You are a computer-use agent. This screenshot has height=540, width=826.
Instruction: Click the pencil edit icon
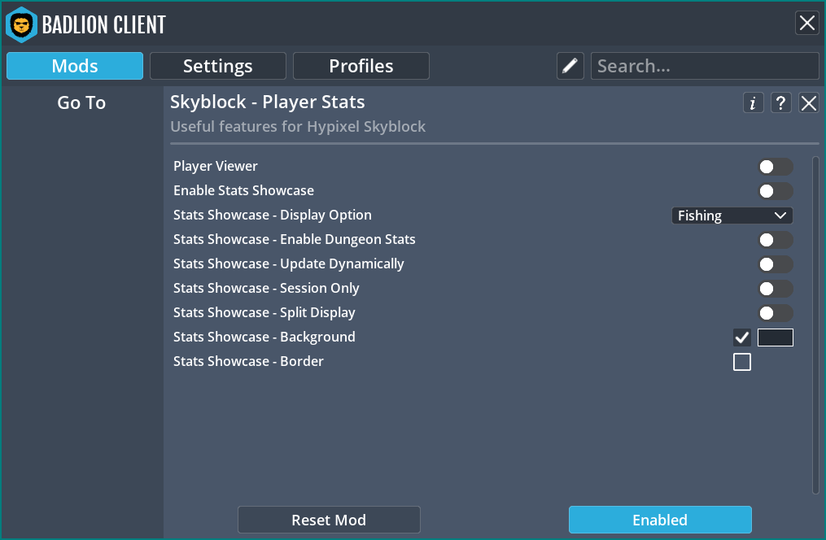tap(570, 66)
